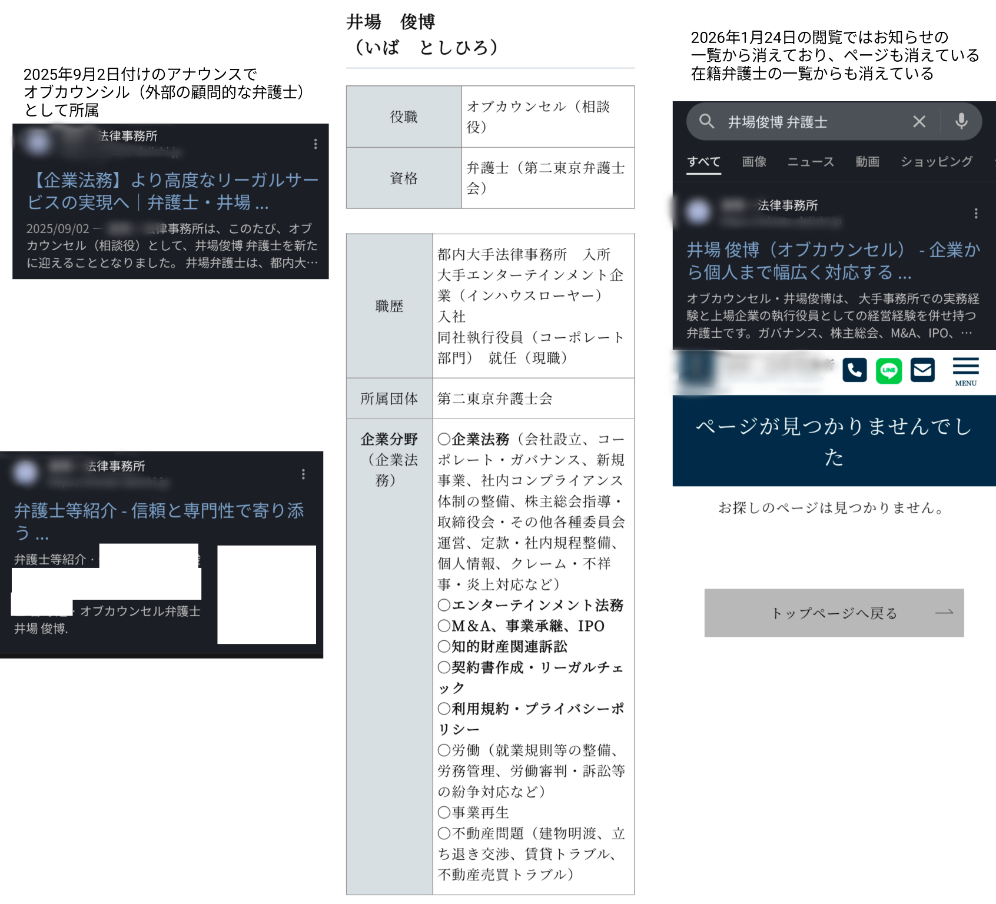Open the MENU hamburger in the site header
The height and width of the screenshot is (904, 996).
(x=965, y=371)
